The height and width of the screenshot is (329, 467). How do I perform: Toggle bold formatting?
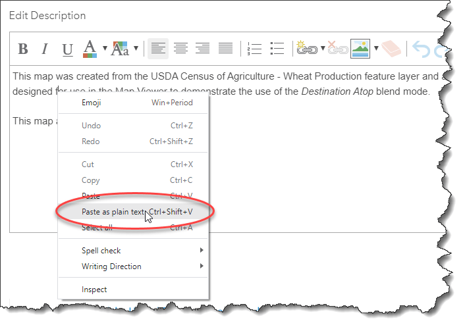click(x=23, y=49)
